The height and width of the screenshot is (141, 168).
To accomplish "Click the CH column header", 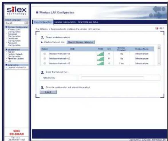I will pyautogui.click(x=109, y=49).
